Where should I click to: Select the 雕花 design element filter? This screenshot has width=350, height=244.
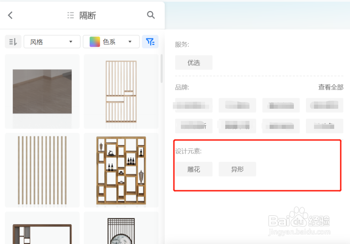(x=194, y=169)
